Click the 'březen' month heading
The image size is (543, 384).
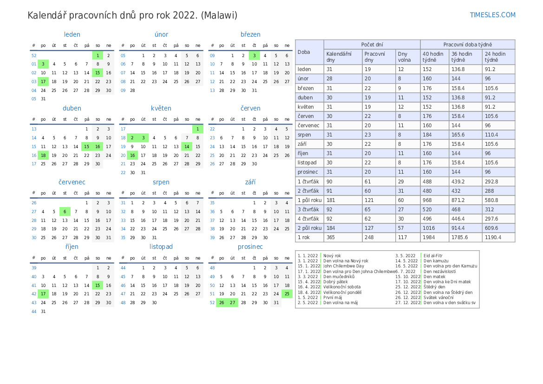pyautogui.click(x=250, y=34)
